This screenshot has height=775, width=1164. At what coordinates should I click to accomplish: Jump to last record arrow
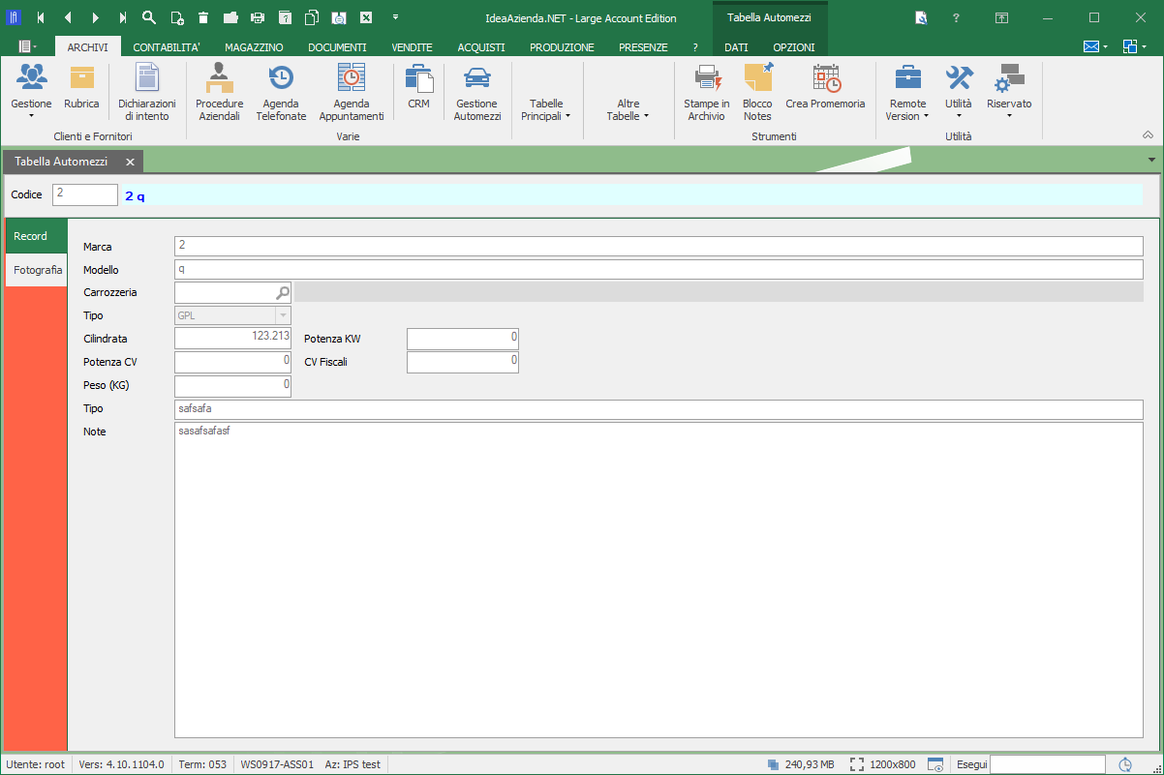pyautogui.click(x=122, y=17)
